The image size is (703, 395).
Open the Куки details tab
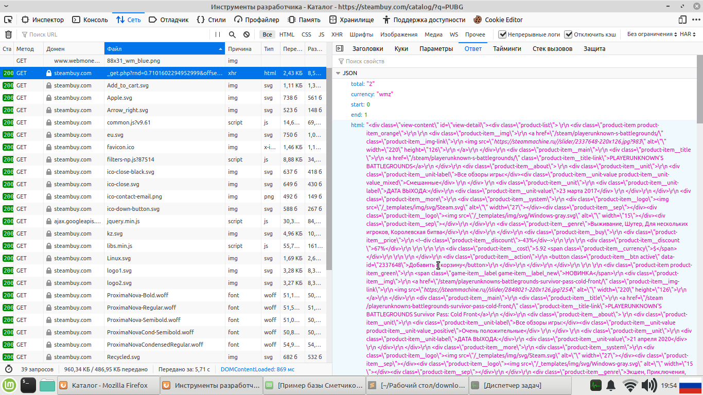(x=401, y=49)
